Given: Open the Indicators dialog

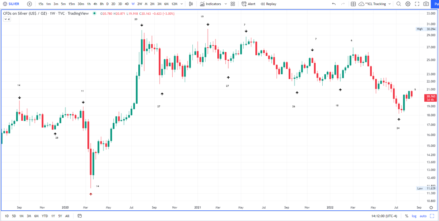Looking at the screenshot, I should click(211, 4).
